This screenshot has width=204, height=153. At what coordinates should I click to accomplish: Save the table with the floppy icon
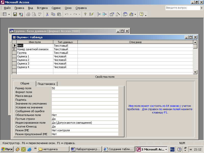click(15, 14)
